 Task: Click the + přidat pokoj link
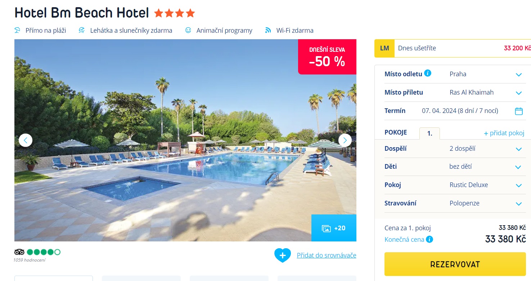click(x=504, y=133)
